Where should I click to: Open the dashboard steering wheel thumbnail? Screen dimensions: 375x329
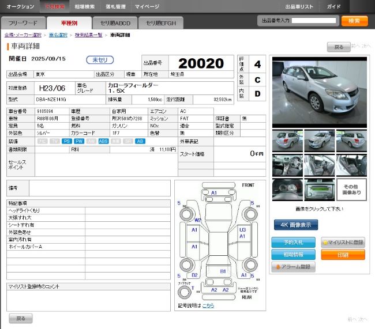pyautogui.click(x=287, y=165)
